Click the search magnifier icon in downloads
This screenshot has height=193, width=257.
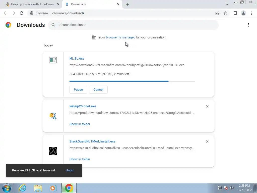pyautogui.click(x=53, y=25)
